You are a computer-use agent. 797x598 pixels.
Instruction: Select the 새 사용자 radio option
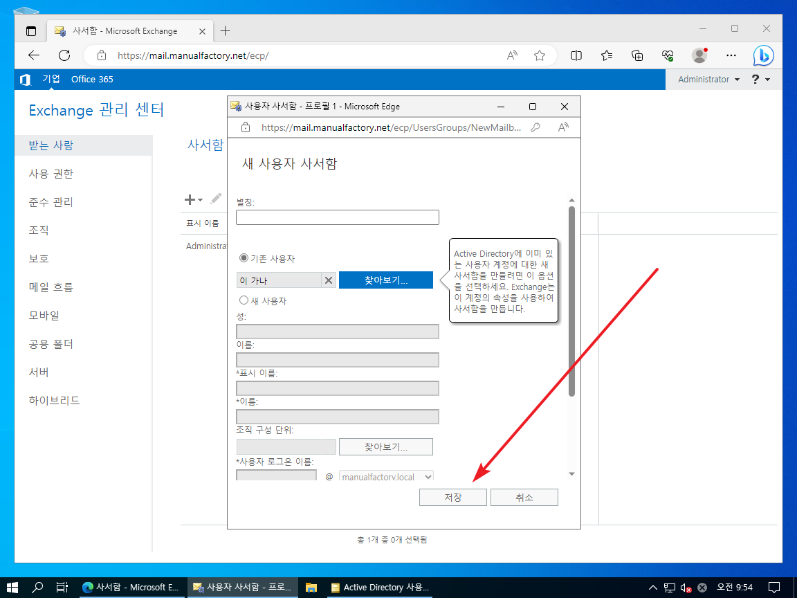(x=244, y=300)
